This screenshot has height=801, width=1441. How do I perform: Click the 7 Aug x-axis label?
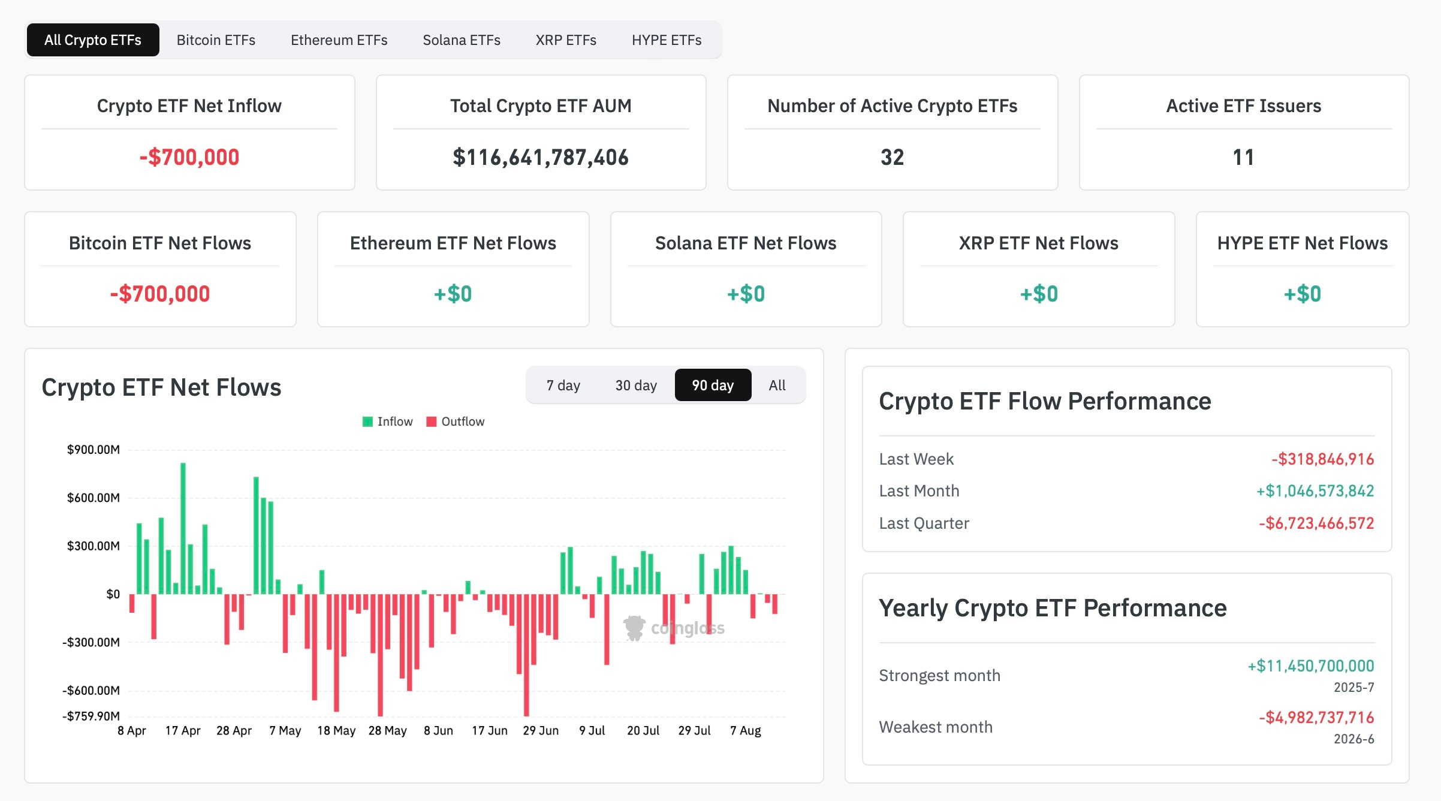tap(746, 730)
